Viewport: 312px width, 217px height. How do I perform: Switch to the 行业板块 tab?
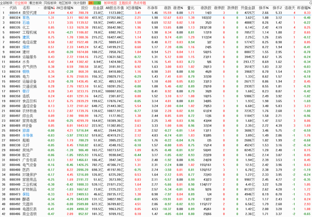(21, 3)
